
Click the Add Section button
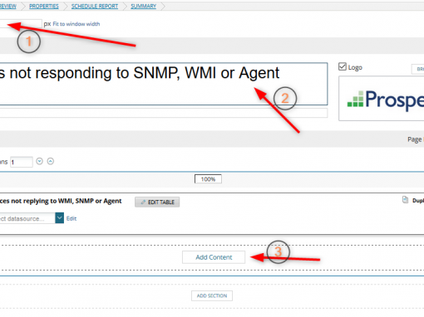212,295
